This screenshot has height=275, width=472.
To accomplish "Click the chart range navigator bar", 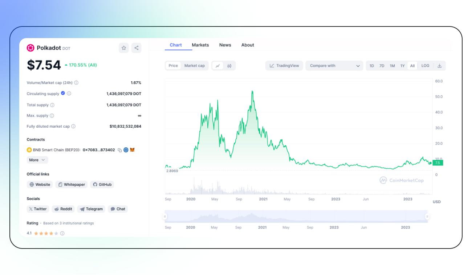I will point(296,217).
